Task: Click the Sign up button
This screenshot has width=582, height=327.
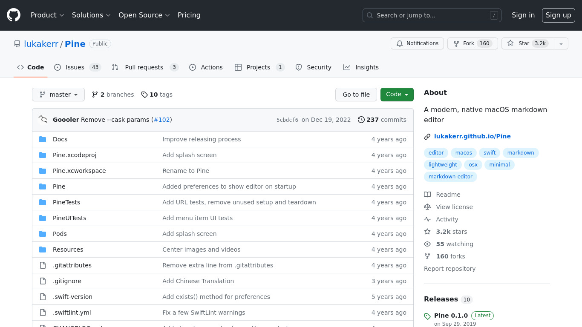Action: 559,15
